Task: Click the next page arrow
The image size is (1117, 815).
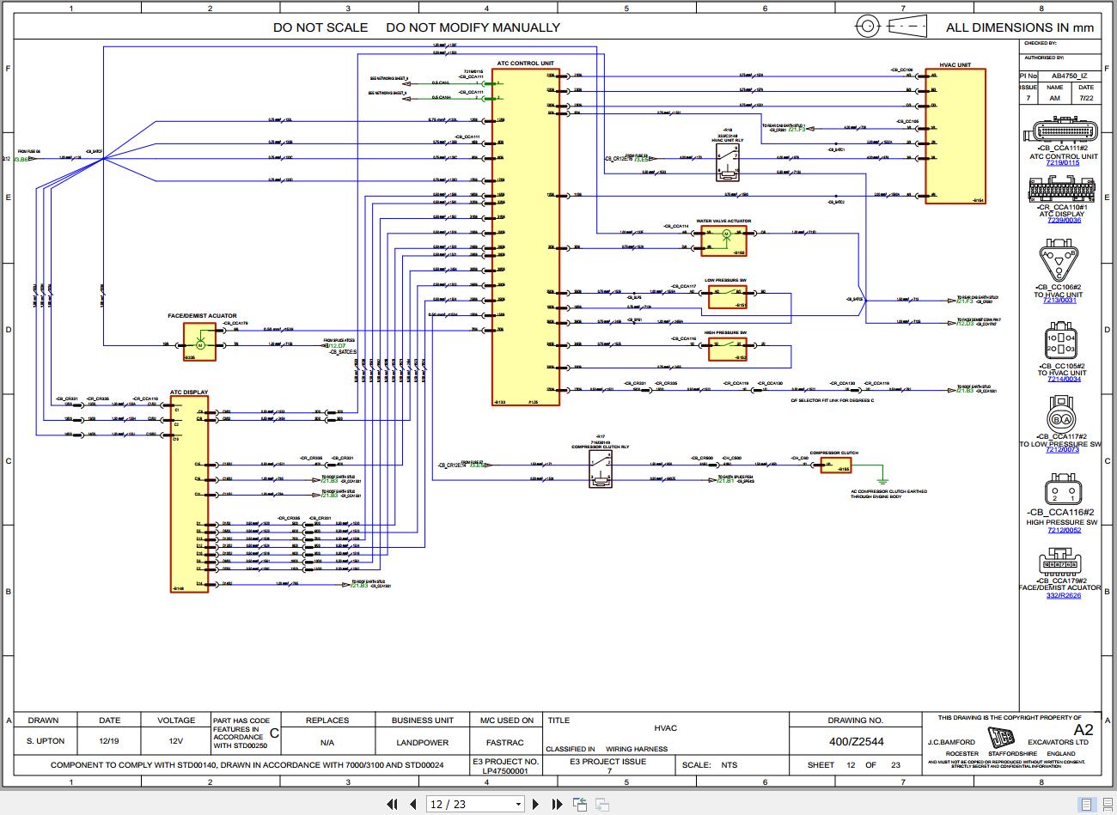Action: [535, 804]
